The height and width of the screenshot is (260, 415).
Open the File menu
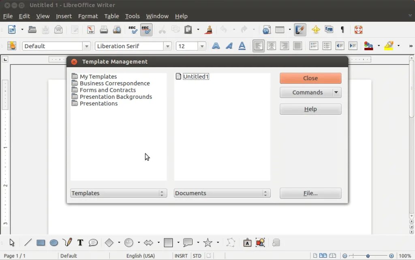(8, 16)
